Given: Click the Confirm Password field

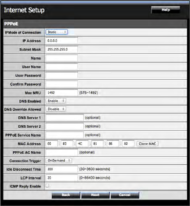Looking at the screenshot, I should tap(62, 84).
